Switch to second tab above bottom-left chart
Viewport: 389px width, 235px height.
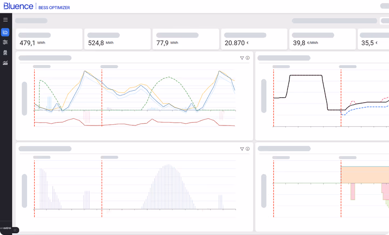click(109, 157)
